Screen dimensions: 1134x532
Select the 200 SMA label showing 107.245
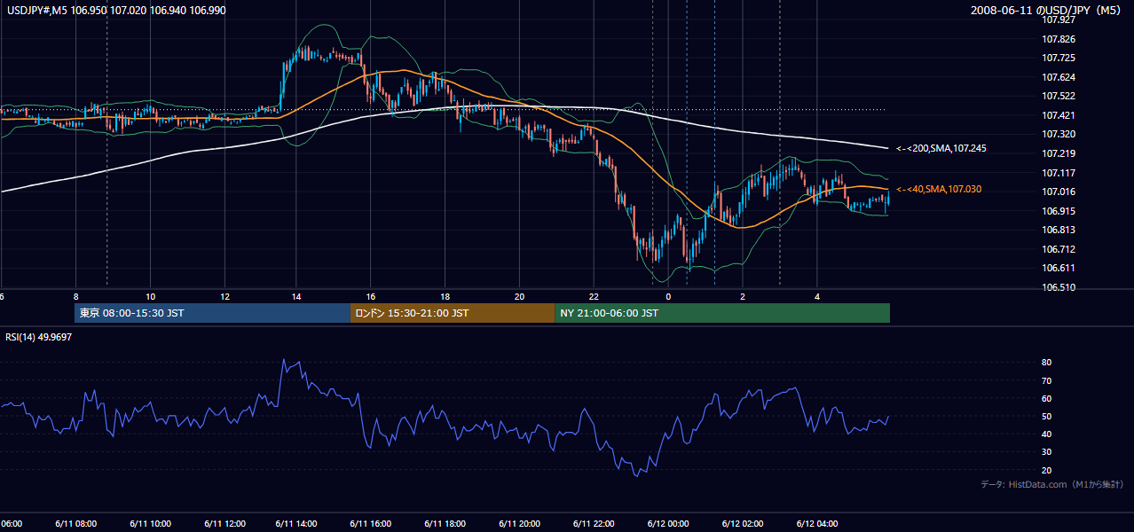pyautogui.click(x=940, y=148)
